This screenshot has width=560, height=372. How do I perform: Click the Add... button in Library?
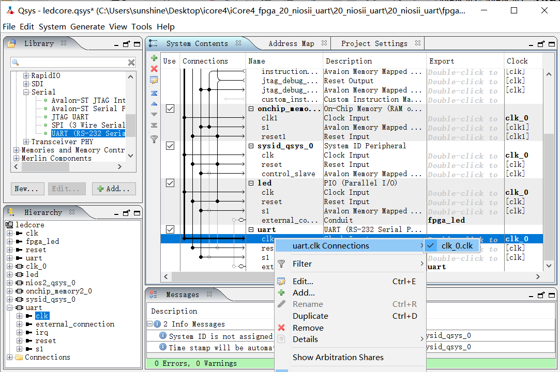(114, 189)
